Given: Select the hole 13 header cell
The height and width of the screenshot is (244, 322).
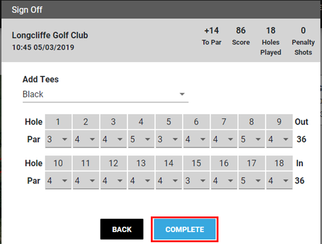Looking at the screenshot, I should pos(141,163).
